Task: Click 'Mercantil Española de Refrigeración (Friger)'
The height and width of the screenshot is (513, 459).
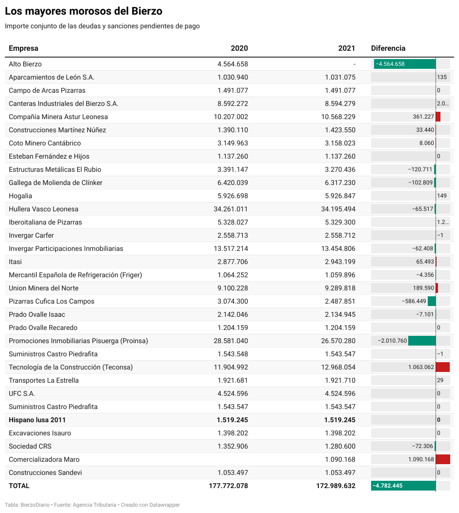Action: point(75,275)
